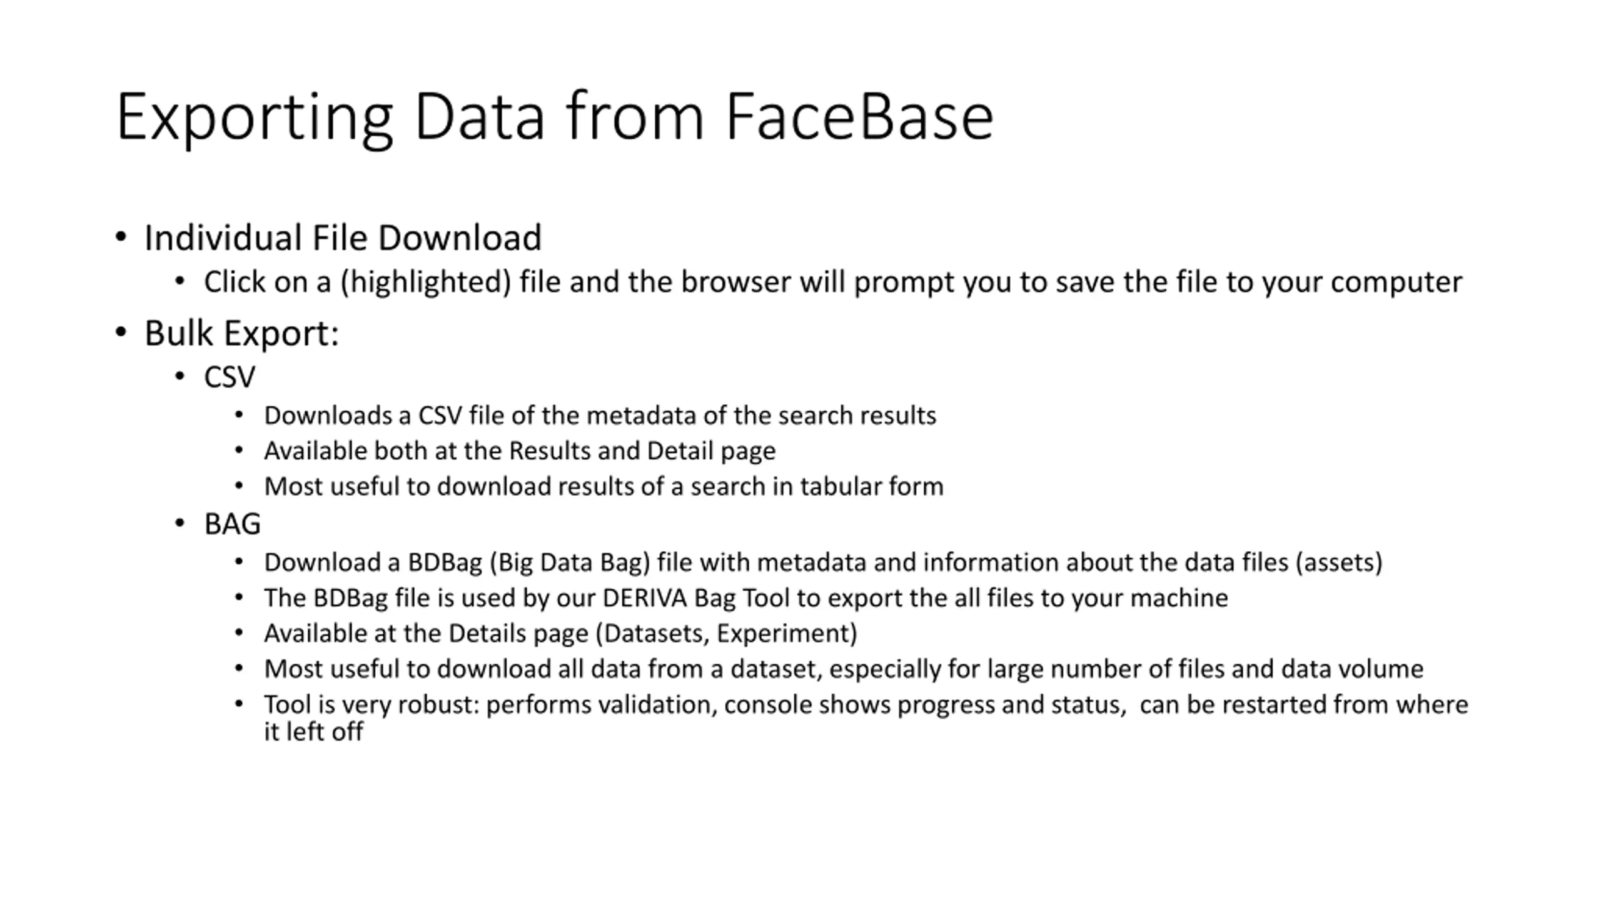The image size is (1601, 900).
Task: Click the BDBag Big Data Bag line
Action: click(x=823, y=563)
